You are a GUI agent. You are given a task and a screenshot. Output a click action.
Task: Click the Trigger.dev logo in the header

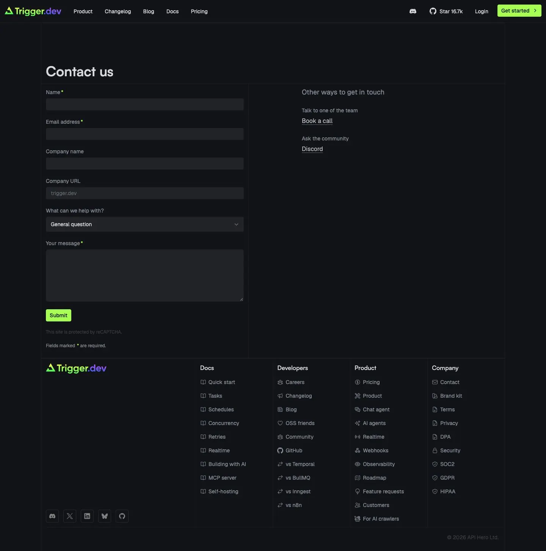click(x=33, y=11)
